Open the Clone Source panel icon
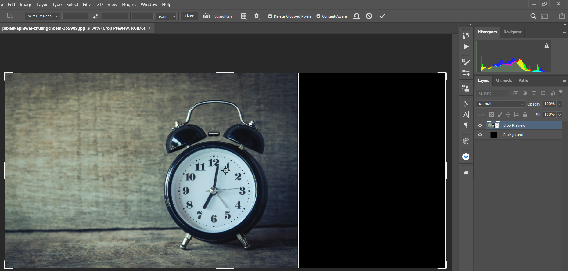568x271 pixels. [x=466, y=89]
